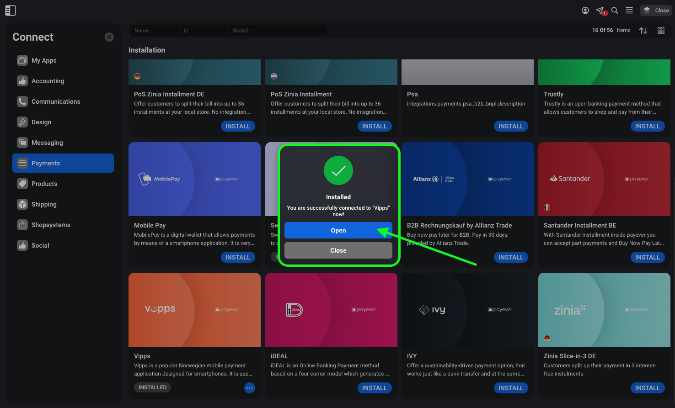Open the Vipps card thumbnail
Screen dimensions: 675x408
coord(194,310)
